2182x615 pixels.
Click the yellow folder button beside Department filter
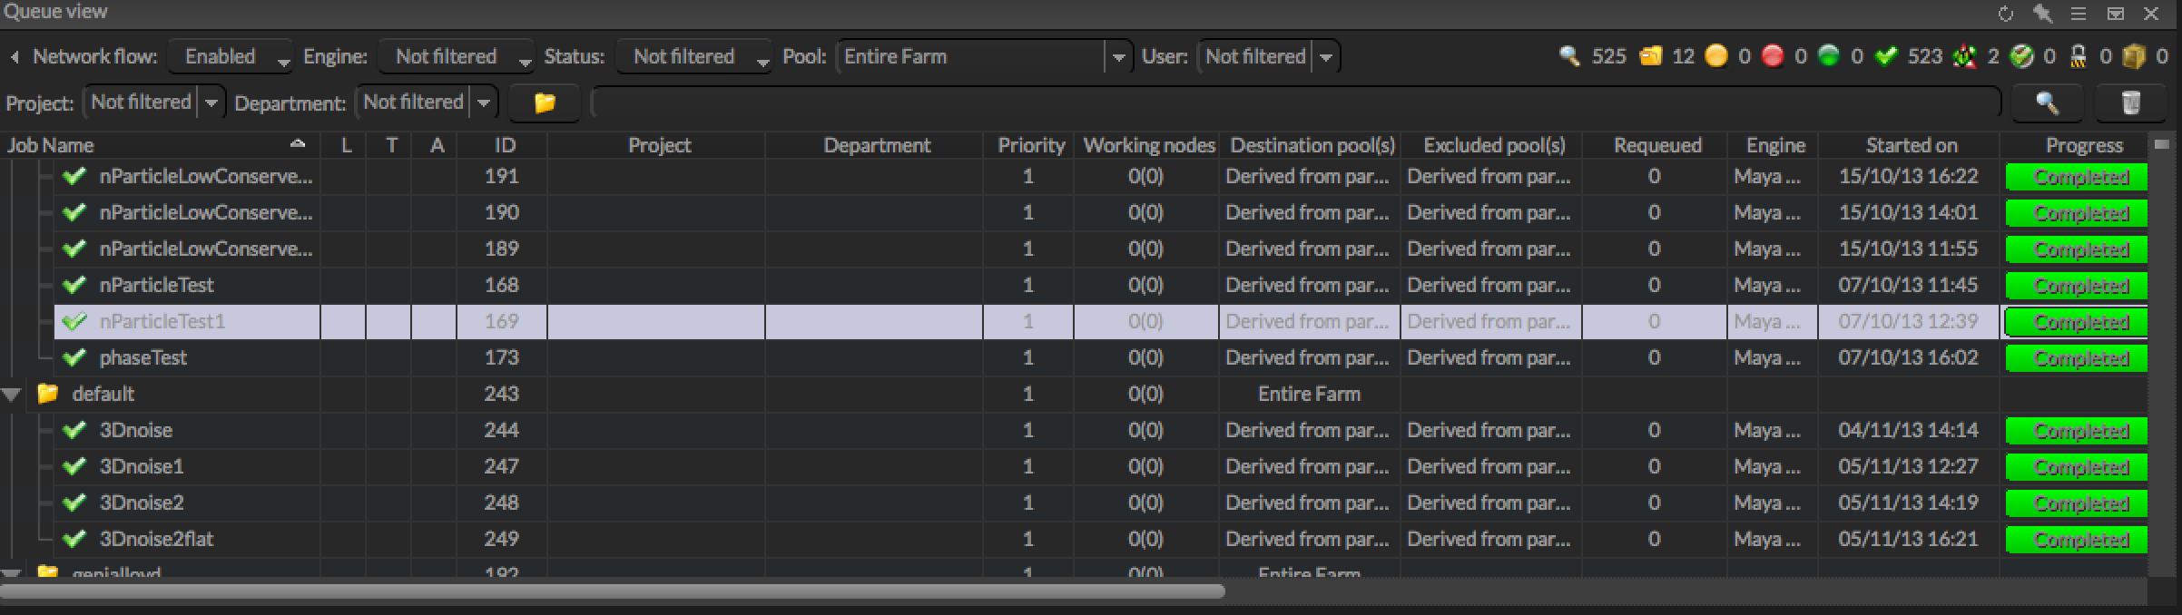[545, 102]
